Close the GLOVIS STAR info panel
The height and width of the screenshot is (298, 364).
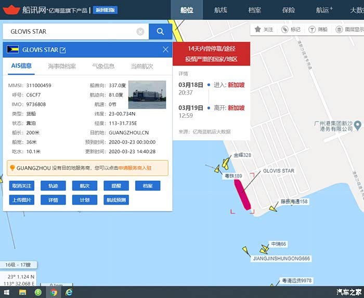click(x=165, y=49)
